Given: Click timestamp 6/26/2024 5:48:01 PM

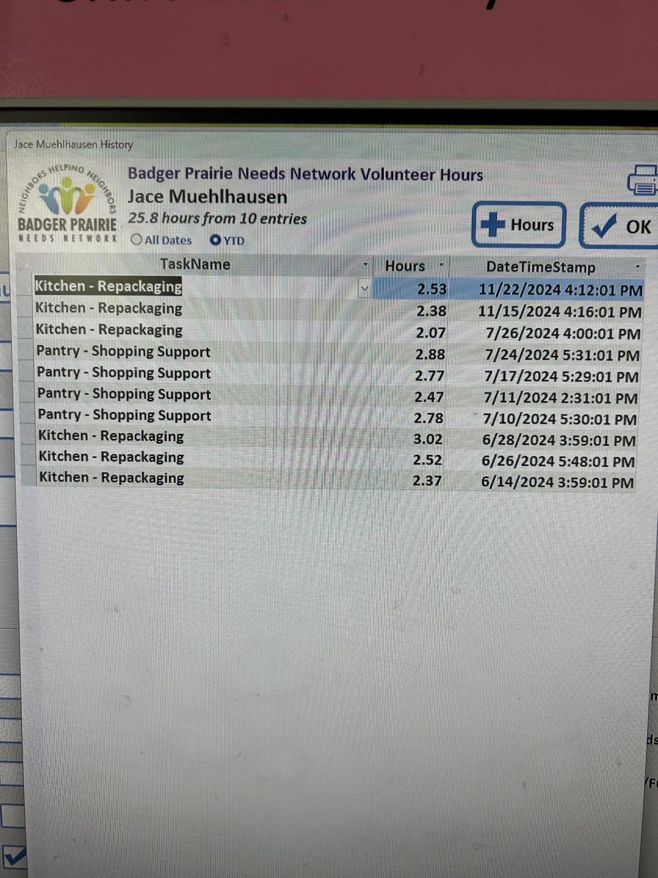Looking at the screenshot, I should (x=558, y=462).
